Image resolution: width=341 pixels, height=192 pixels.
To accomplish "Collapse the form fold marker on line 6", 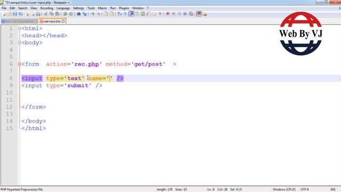I will 19,64.
